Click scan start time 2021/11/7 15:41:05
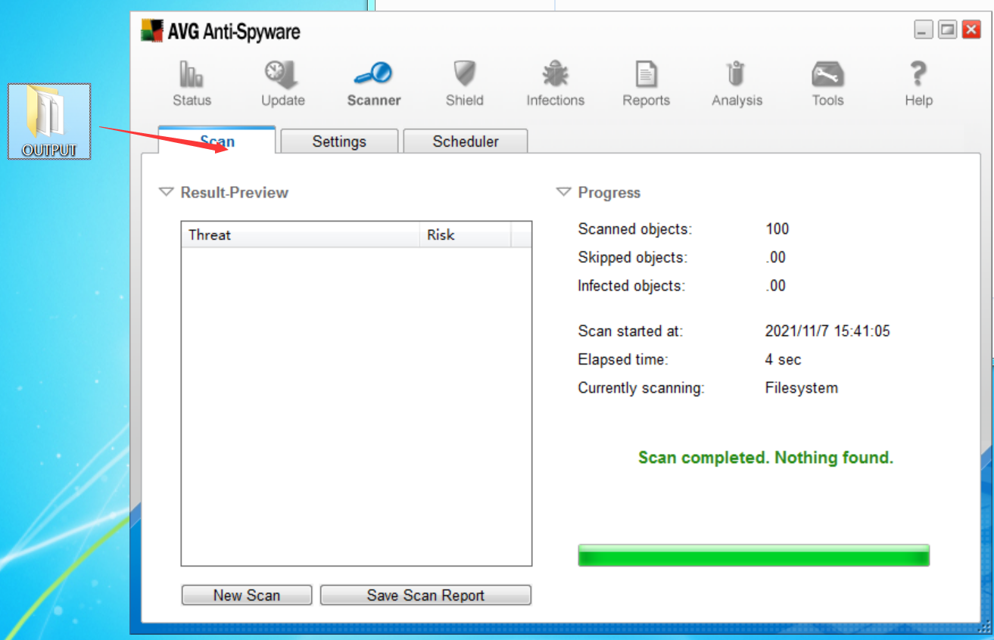The height and width of the screenshot is (640, 994). 827,331
